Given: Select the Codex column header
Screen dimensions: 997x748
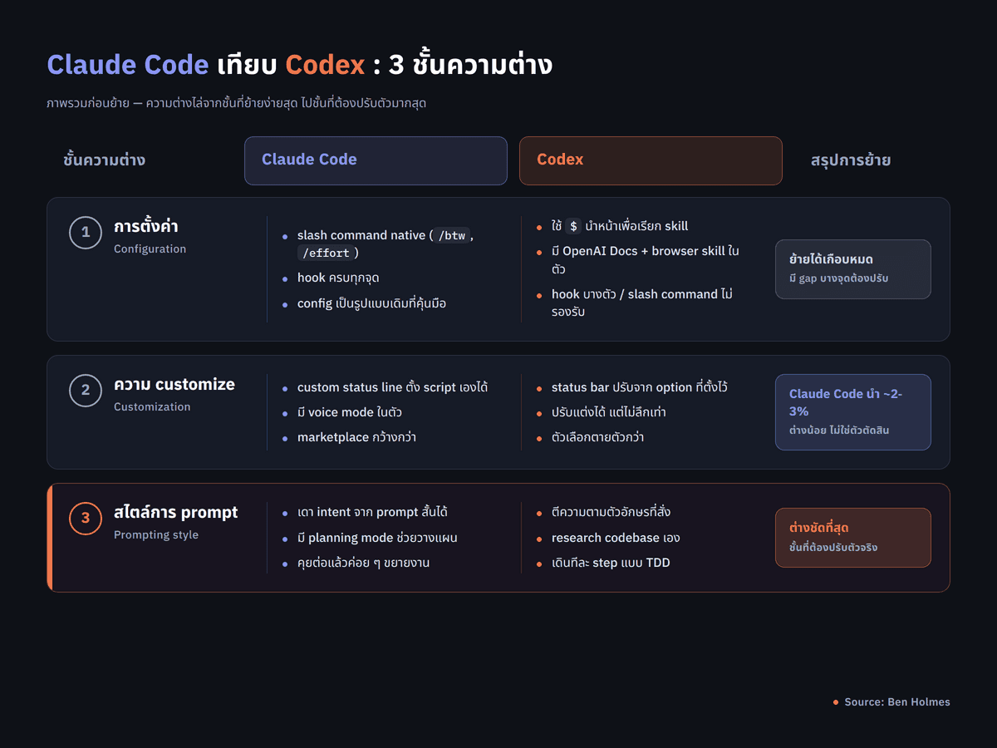Looking at the screenshot, I should coord(651,160).
